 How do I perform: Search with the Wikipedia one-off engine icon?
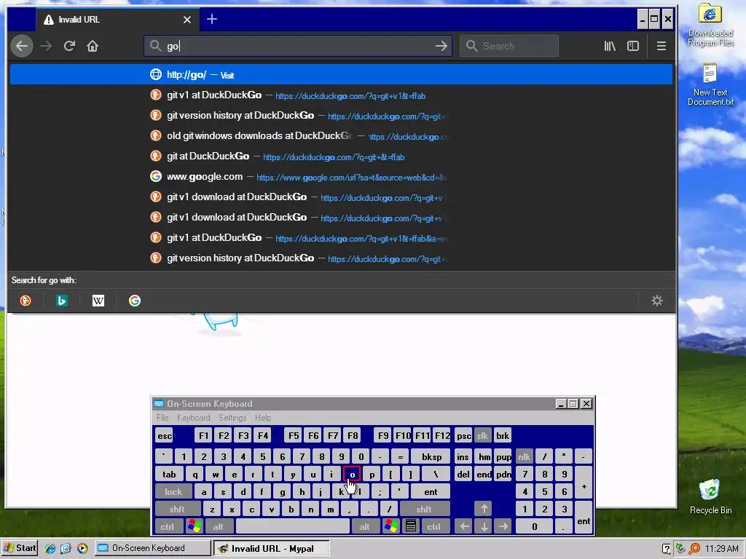[98, 301]
